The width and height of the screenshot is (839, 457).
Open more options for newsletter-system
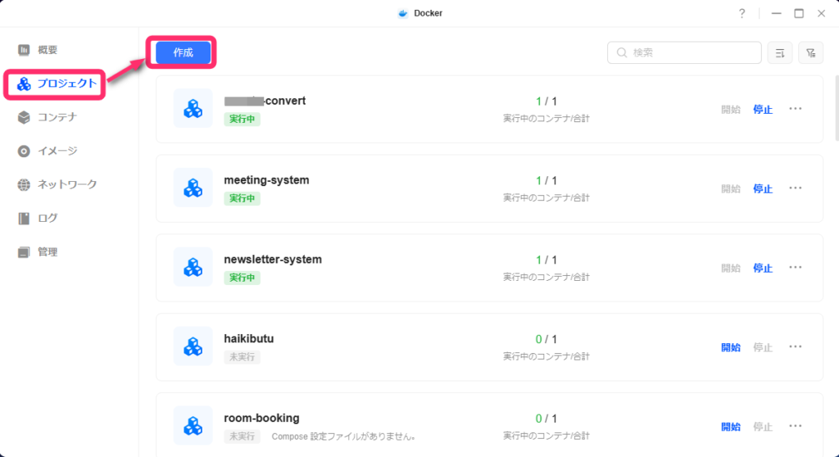(x=795, y=267)
